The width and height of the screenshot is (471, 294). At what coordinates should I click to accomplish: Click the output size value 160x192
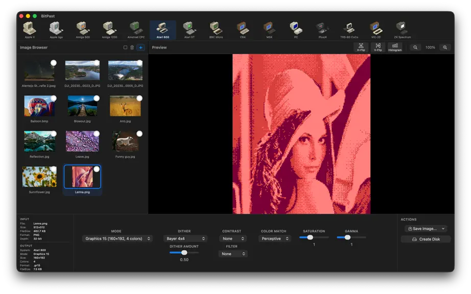pyautogui.click(x=39, y=258)
